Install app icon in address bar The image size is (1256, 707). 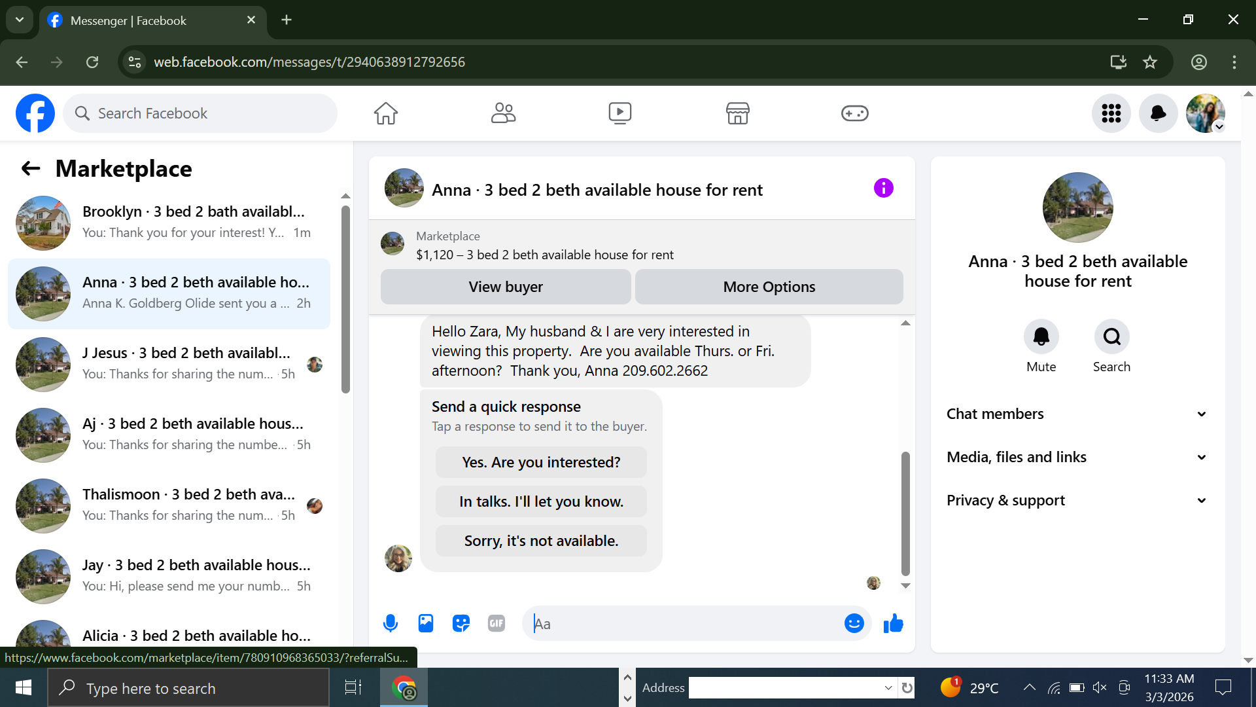tap(1119, 62)
